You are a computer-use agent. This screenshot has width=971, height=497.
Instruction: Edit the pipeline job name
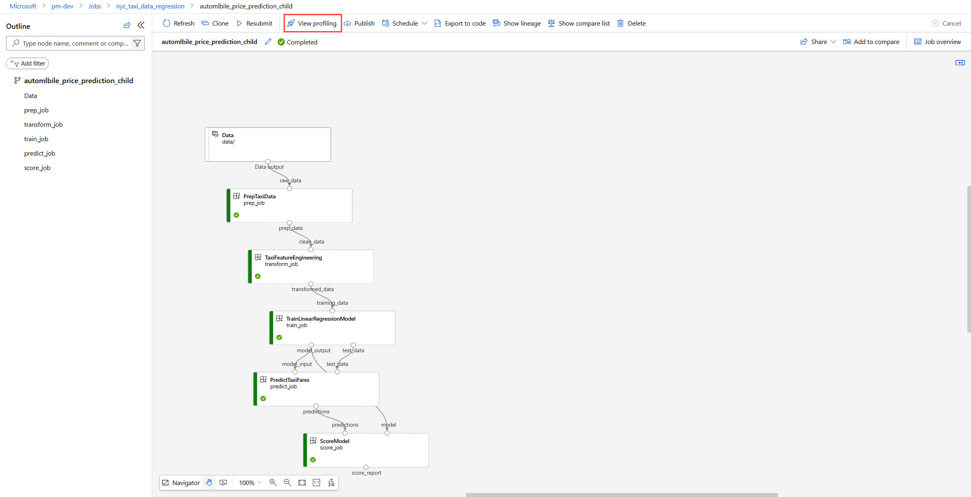pyautogui.click(x=268, y=42)
